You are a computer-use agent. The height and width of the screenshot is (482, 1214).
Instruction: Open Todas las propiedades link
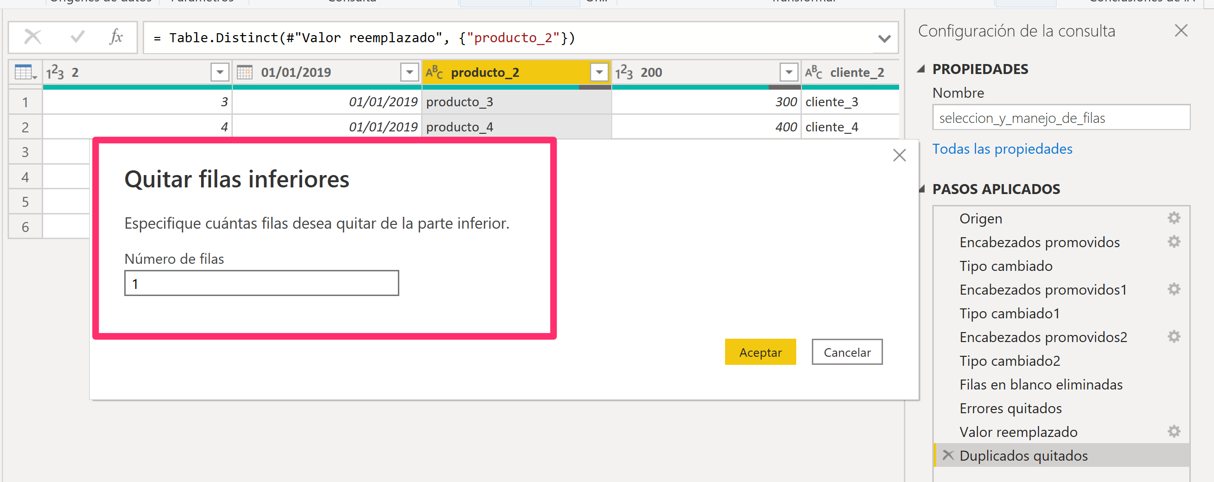pos(1002,149)
